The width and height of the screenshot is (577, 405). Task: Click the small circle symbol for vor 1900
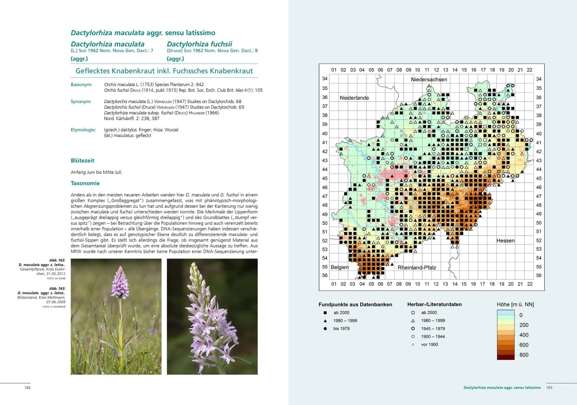pos(413,345)
